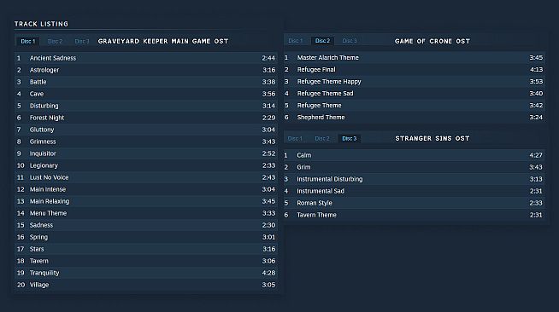Click track 'Refugee Theme Happy'
The height and width of the screenshot is (312, 559).
pos(415,81)
